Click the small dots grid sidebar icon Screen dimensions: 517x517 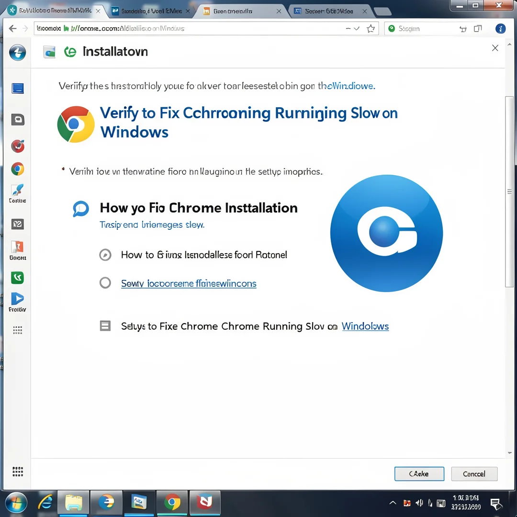[x=18, y=330]
